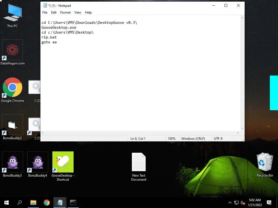Open the View menu in Notepad
Screen dimensions: 278x208
pyautogui.click(x=78, y=12)
